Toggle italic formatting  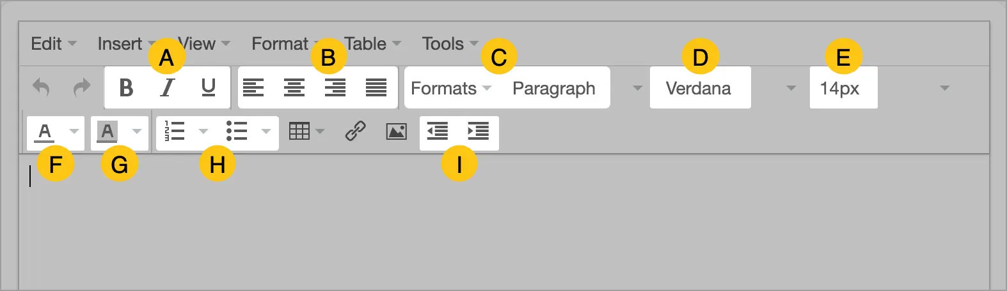click(168, 87)
